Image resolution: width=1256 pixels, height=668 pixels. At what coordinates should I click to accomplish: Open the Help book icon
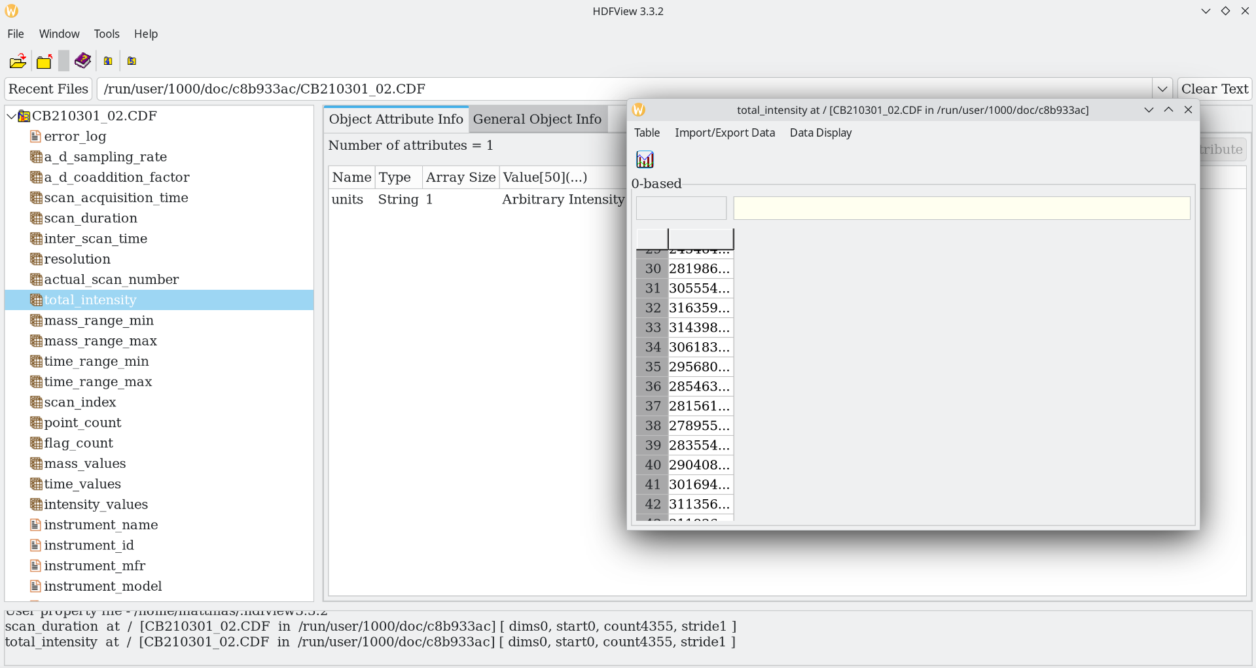click(x=82, y=61)
